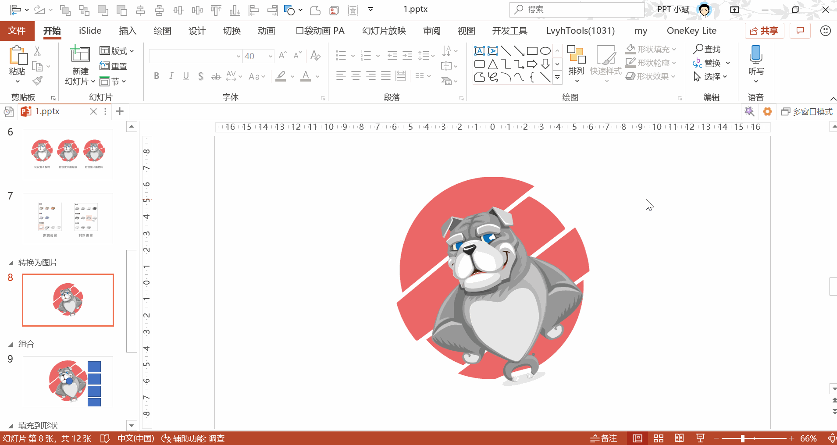This screenshot has width=837, height=445.
Task: Start Slide Show from status bar icon
Action: 700,438
